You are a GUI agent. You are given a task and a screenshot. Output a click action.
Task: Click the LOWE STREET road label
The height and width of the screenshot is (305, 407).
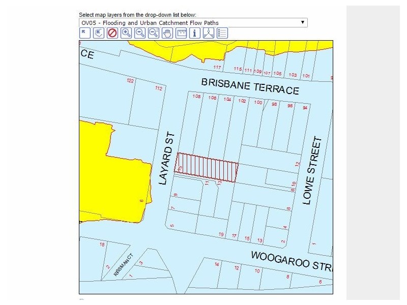(x=312, y=170)
